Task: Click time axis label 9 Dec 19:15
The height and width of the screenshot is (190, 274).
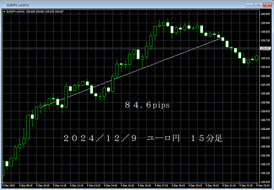Action: (x=195, y=186)
